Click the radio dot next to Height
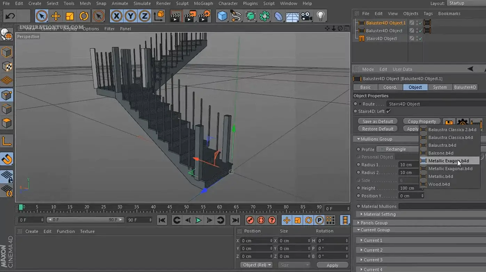486x272 pixels. point(358,188)
